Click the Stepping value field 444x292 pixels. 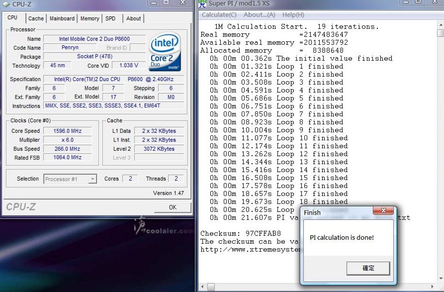click(x=171, y=88)
